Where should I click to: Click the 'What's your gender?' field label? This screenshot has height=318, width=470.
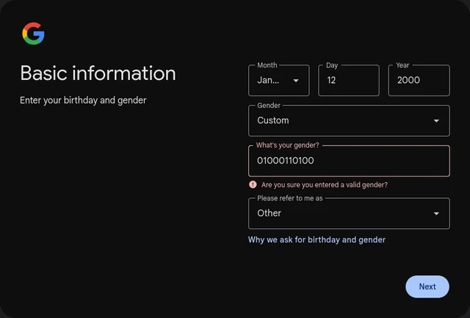point(287,145)
